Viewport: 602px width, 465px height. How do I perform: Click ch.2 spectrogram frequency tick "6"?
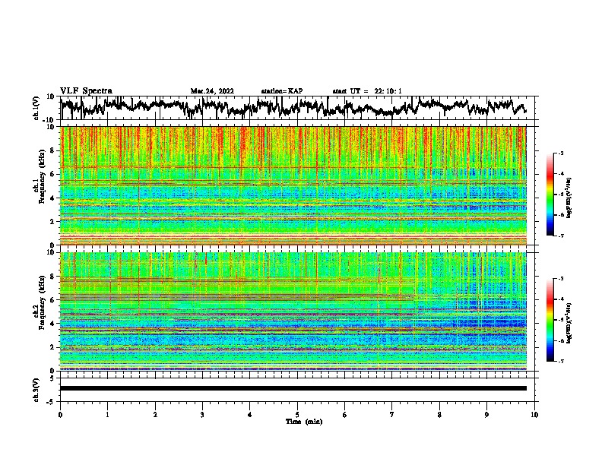pyautogui.click(x=54, y=300)
